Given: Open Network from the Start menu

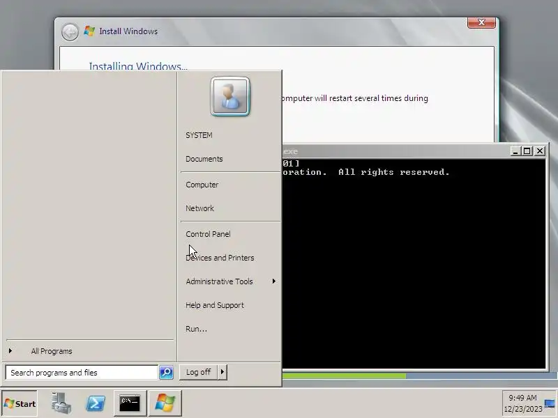Looking at the screenshot, I should tap(199, 208).
